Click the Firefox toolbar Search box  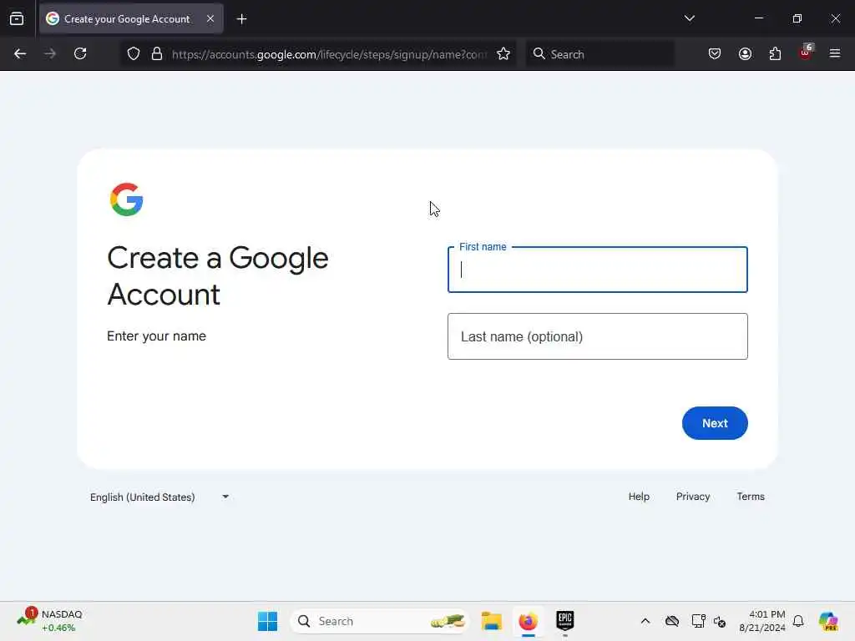pos(600,54)
